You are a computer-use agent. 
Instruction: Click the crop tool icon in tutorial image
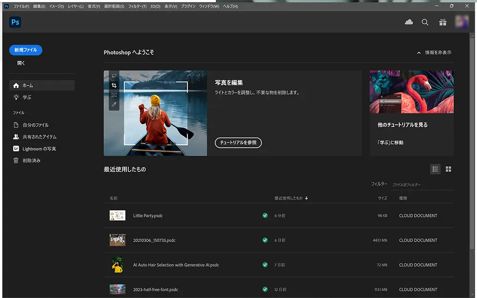[x=114, y=85]
